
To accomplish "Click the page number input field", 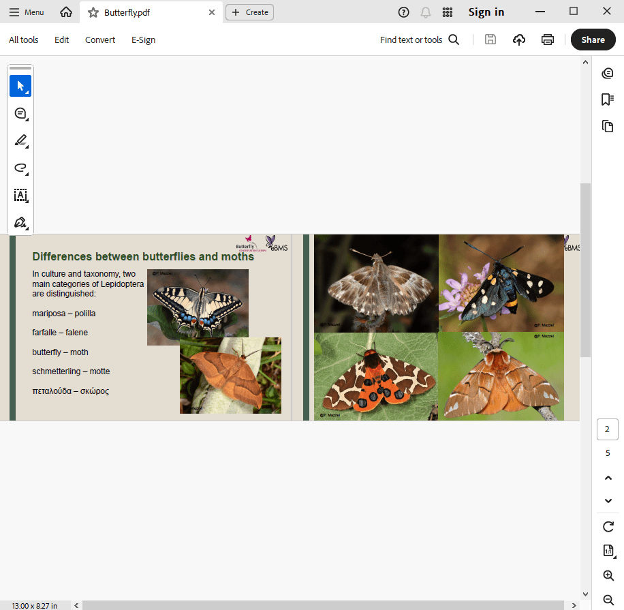I will (607, 429).
